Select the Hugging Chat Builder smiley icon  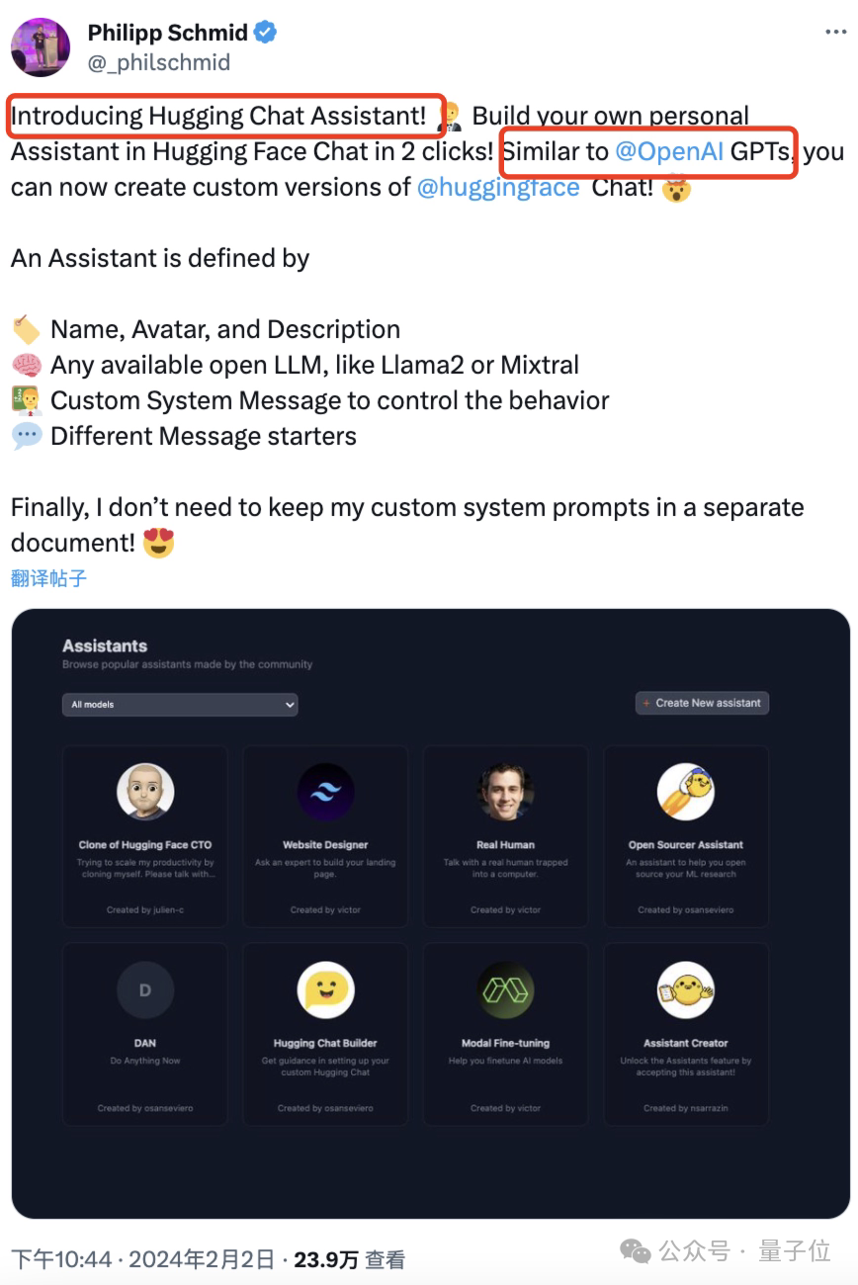coord(324,988)
